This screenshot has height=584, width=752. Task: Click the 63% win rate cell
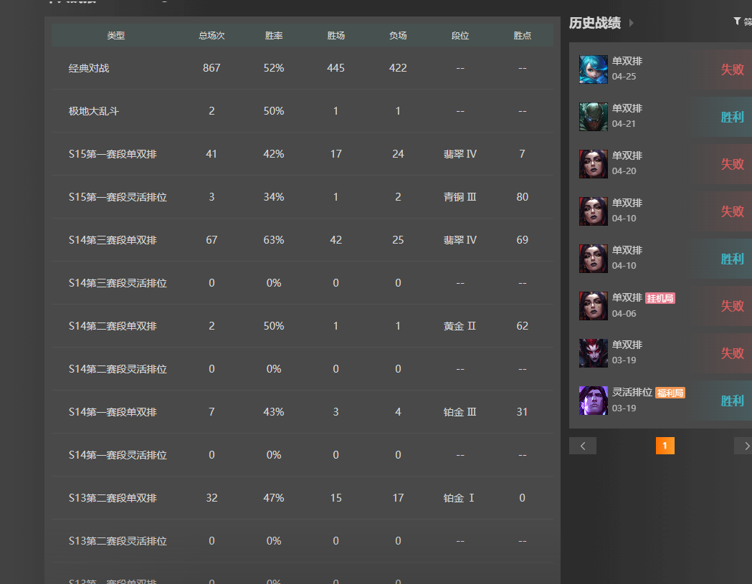click(274, 240)
